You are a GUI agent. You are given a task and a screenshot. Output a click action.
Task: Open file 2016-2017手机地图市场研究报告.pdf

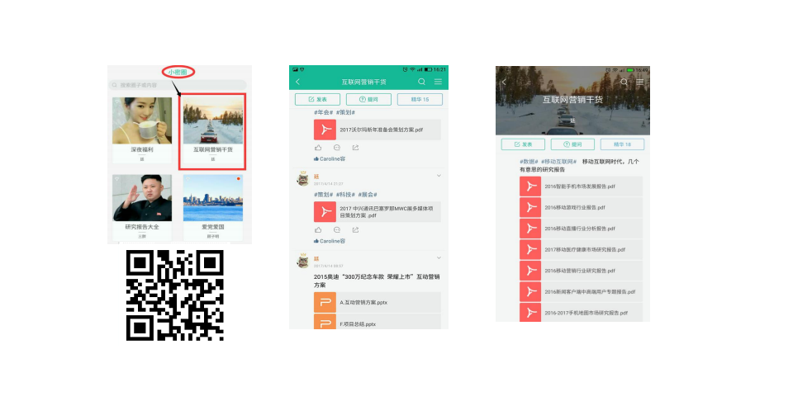(581, 313)
